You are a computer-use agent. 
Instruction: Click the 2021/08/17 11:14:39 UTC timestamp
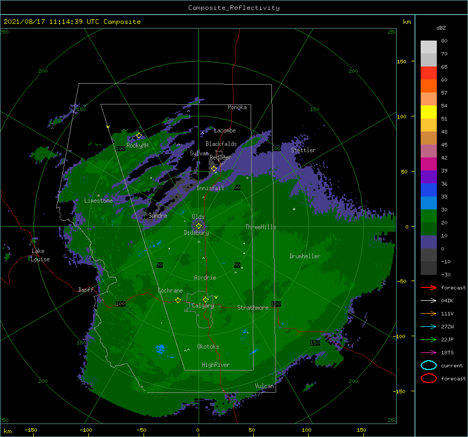click(51, 22)
